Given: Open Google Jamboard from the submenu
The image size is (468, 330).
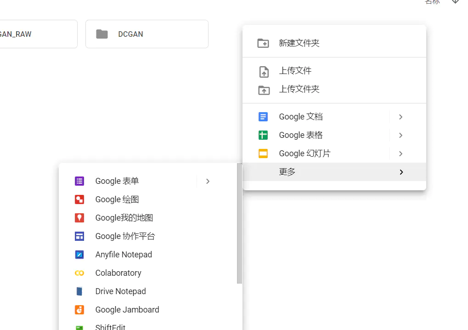Looking at the screenshot, I should click(x=148, y=310).
